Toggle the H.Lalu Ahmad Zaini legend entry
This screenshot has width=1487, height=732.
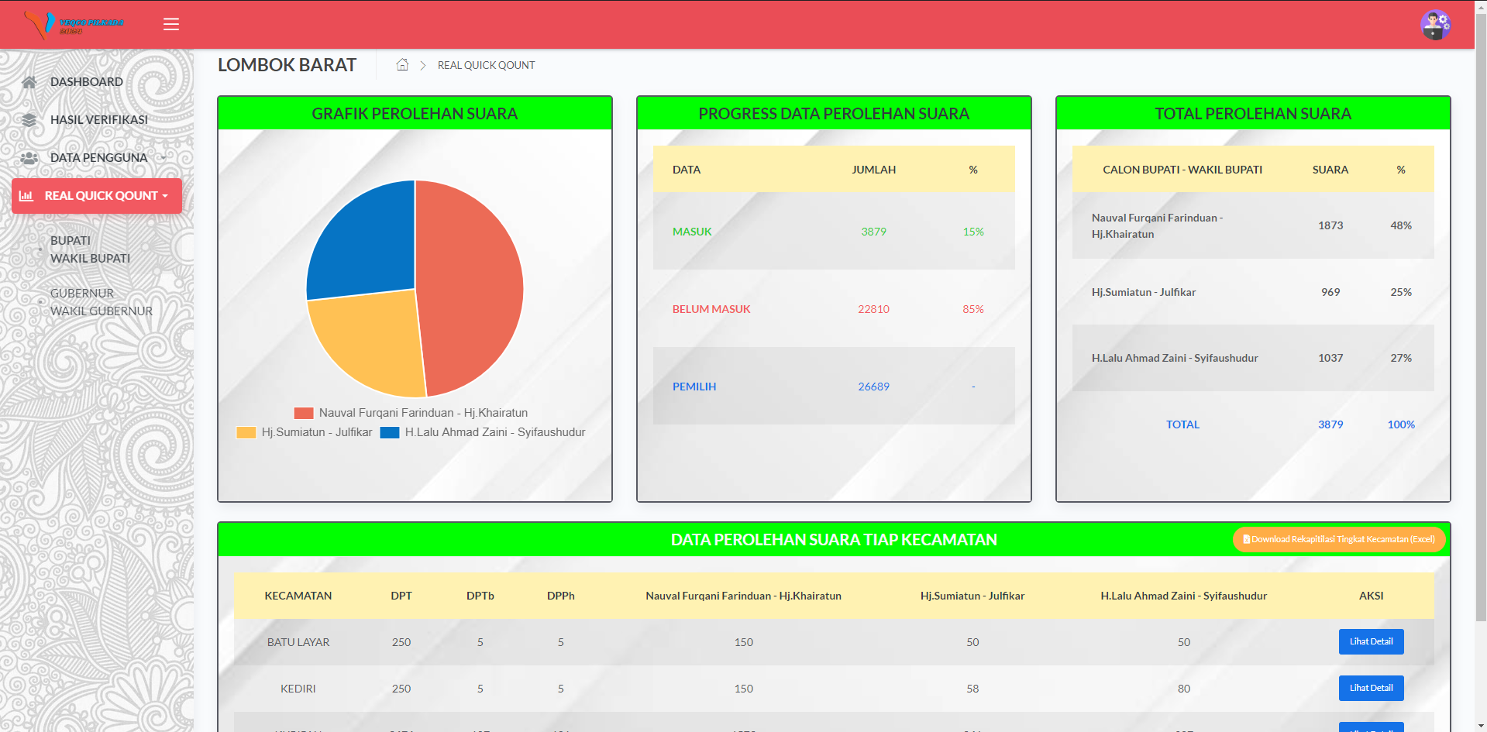(x=483, y=432)
